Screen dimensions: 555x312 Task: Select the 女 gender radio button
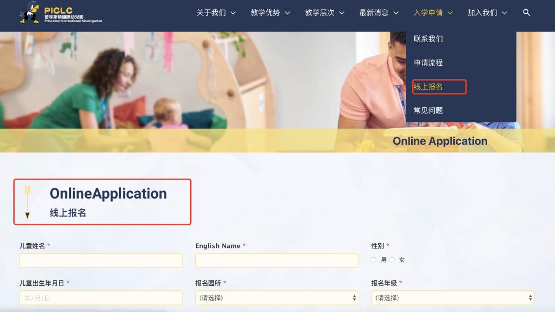point(392,260)
